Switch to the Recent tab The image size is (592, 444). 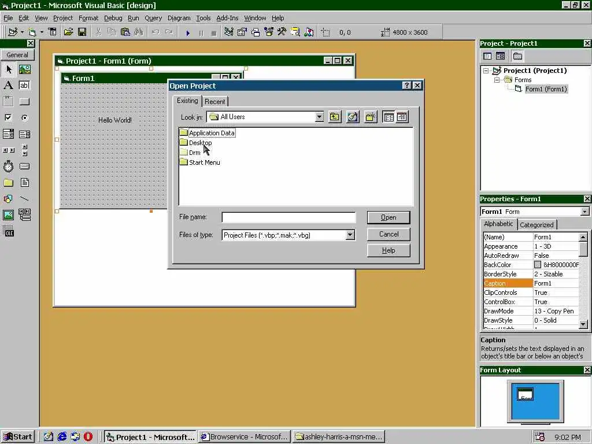215,102
